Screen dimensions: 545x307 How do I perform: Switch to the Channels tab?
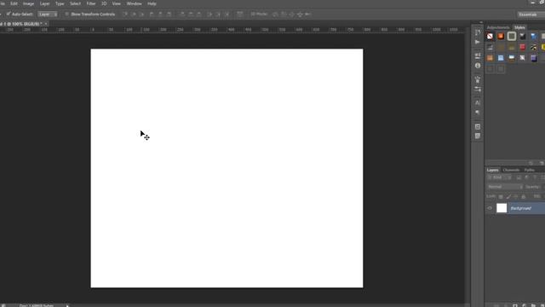coord(511,170)
